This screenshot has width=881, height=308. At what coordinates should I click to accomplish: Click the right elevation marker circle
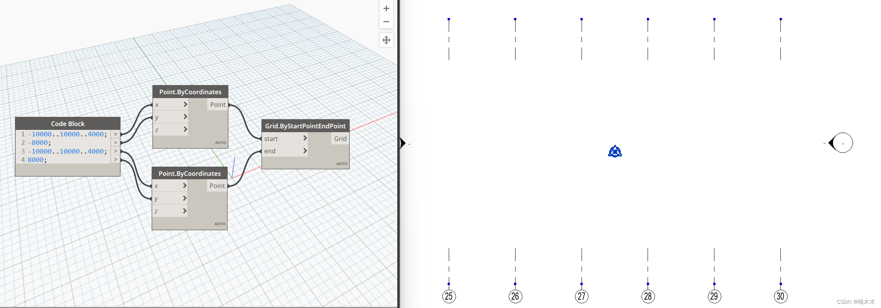(x=843, y=143)
